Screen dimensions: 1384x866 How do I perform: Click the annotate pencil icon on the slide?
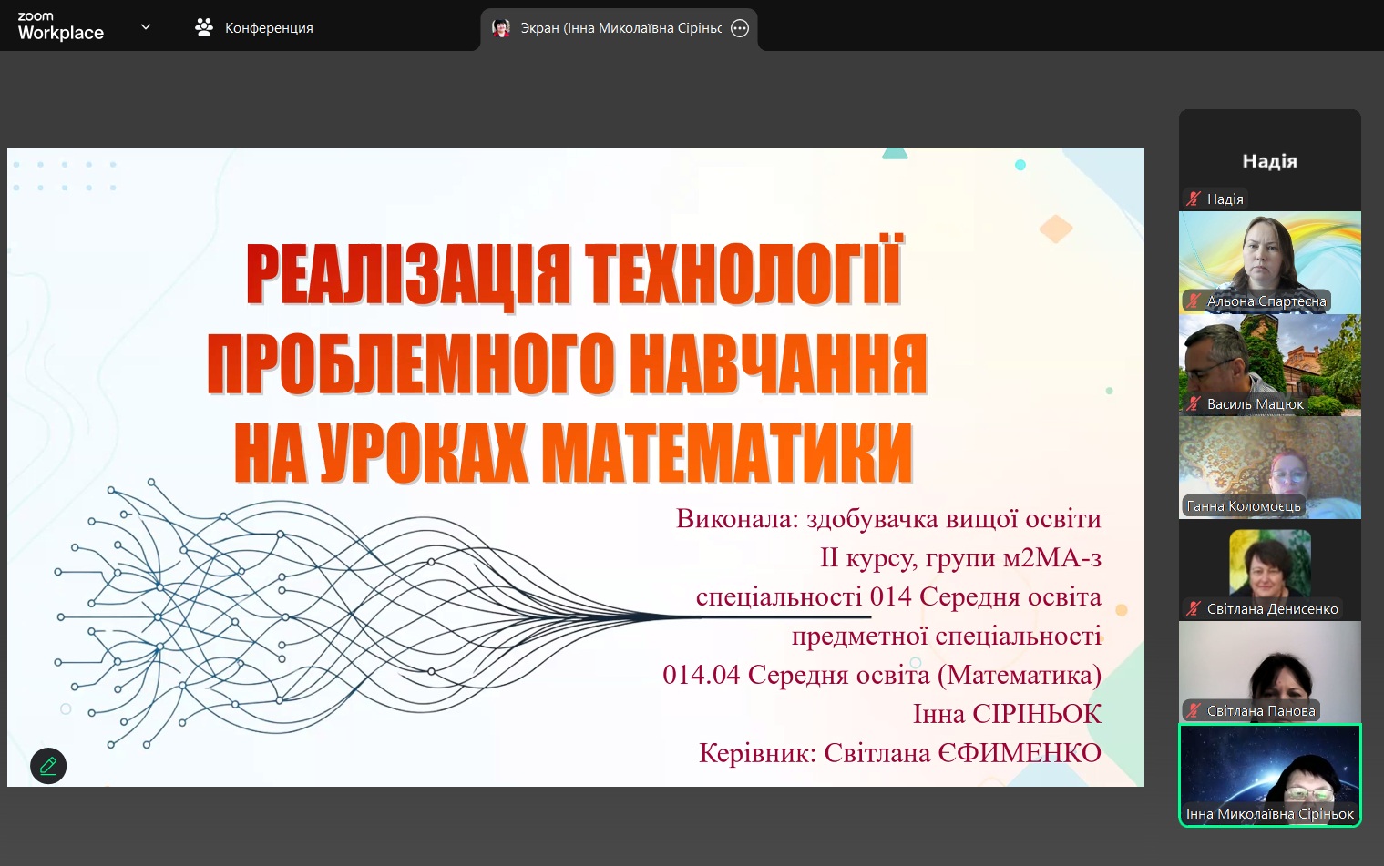pyautogui.click(x=48, y=766)
